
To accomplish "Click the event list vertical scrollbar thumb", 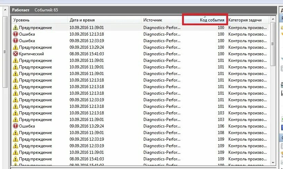I will 273,44.
